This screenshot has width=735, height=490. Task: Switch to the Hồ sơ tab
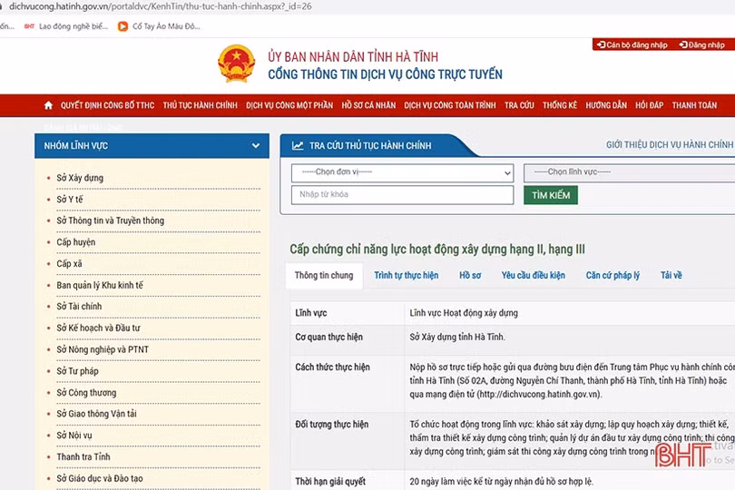point(470,276)
